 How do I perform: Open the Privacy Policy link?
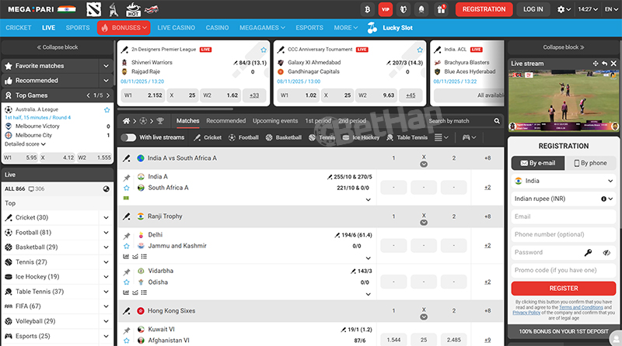click(x=526, y=313)
